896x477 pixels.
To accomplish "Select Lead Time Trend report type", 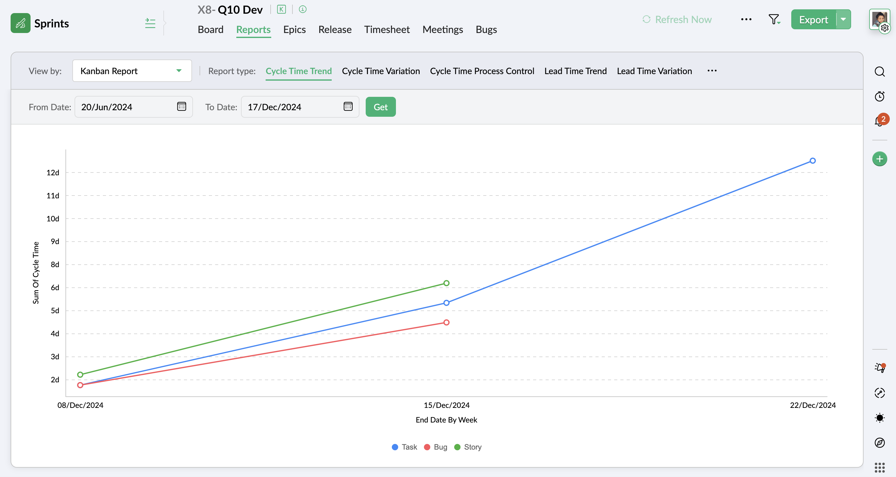I will (575, 71).
